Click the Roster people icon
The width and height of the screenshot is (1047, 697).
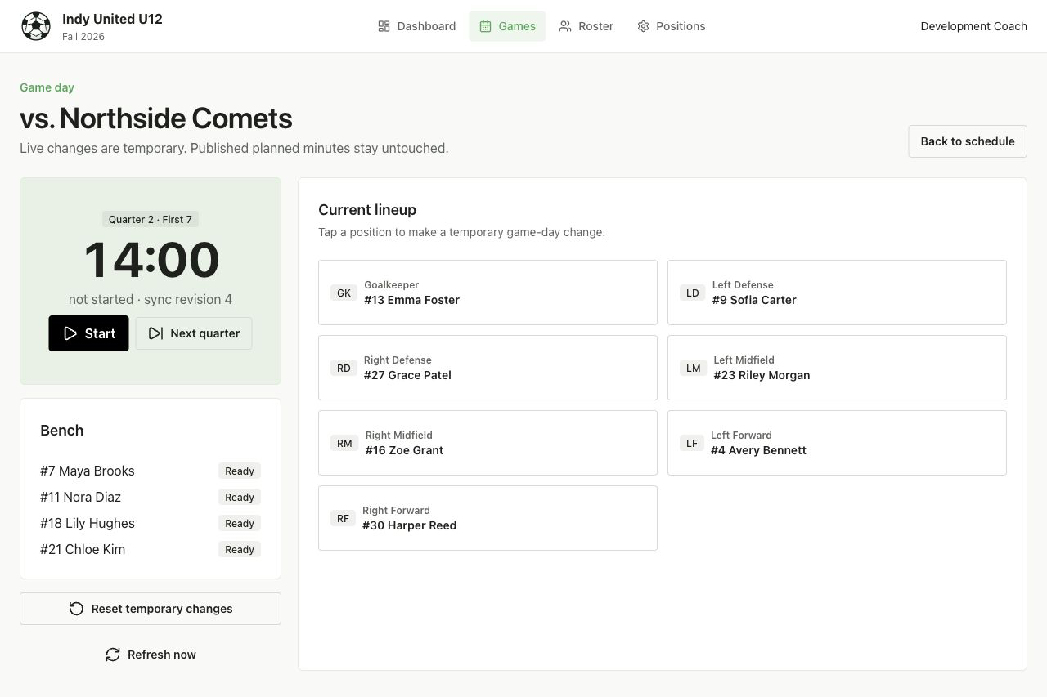565,26
